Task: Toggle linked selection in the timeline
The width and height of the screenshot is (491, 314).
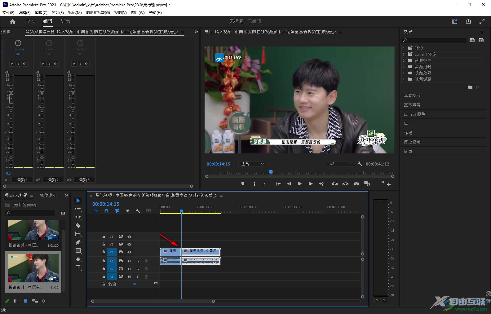Action: point(117,211)
